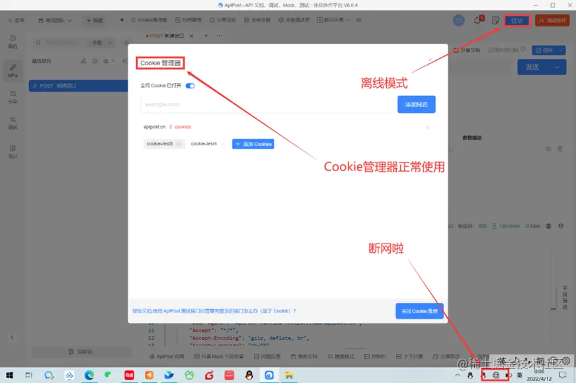Open the recycle bin at sidebar bottom
This screenshot has width=576, height=383.
point(81,351)
